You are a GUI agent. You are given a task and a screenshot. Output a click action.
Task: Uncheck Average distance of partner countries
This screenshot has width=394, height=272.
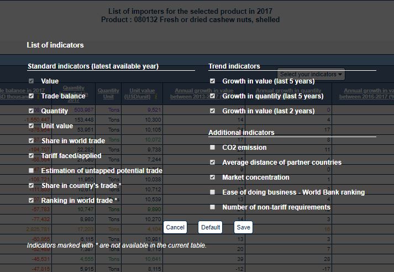(x=213, y=163)
